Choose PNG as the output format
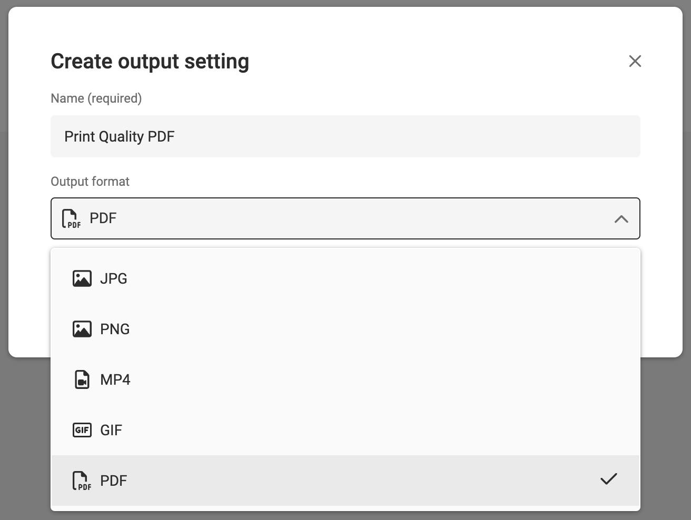 pyautogui.click(x=346, y=329)
